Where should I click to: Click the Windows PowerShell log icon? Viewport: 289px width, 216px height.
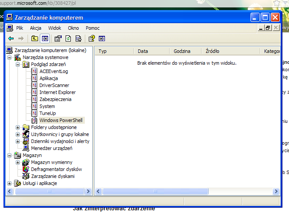pos(34,120)
